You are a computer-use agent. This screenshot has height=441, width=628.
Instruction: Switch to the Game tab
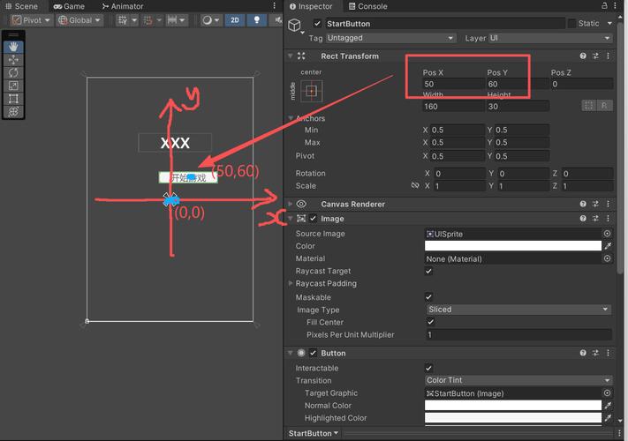click(x=69, y=6)
